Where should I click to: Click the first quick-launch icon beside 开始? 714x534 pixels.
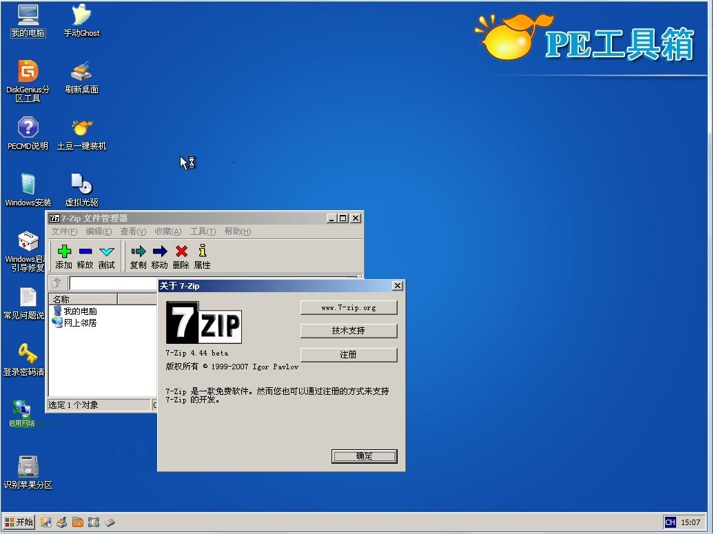pos(45,522)
